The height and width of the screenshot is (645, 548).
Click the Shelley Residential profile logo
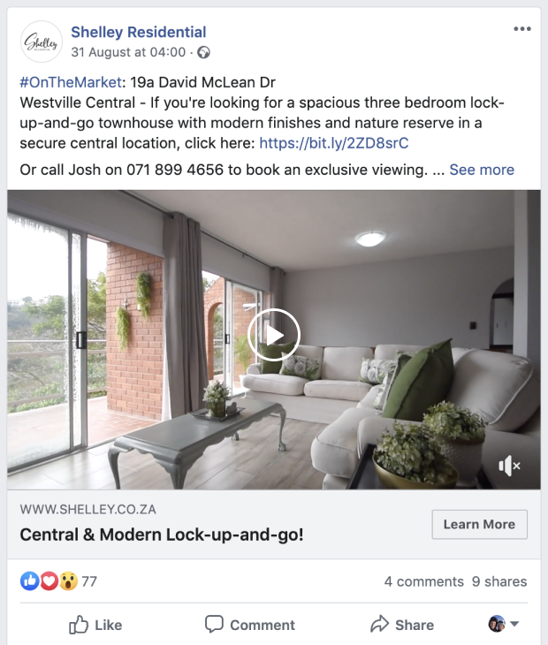click(42, 42)
